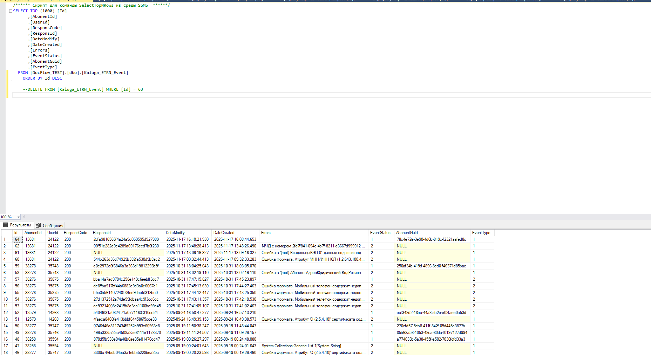Click the AbonentId column header

tap(34, 233)
